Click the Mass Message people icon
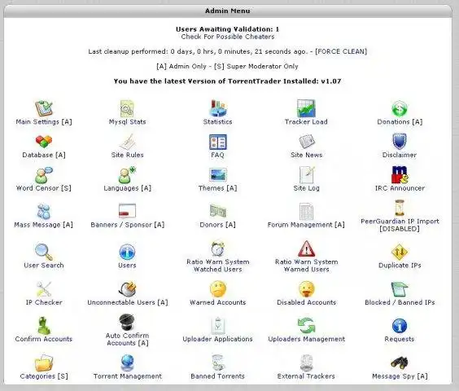The height and width of the screenshot is (391, 459). (44, 212)
